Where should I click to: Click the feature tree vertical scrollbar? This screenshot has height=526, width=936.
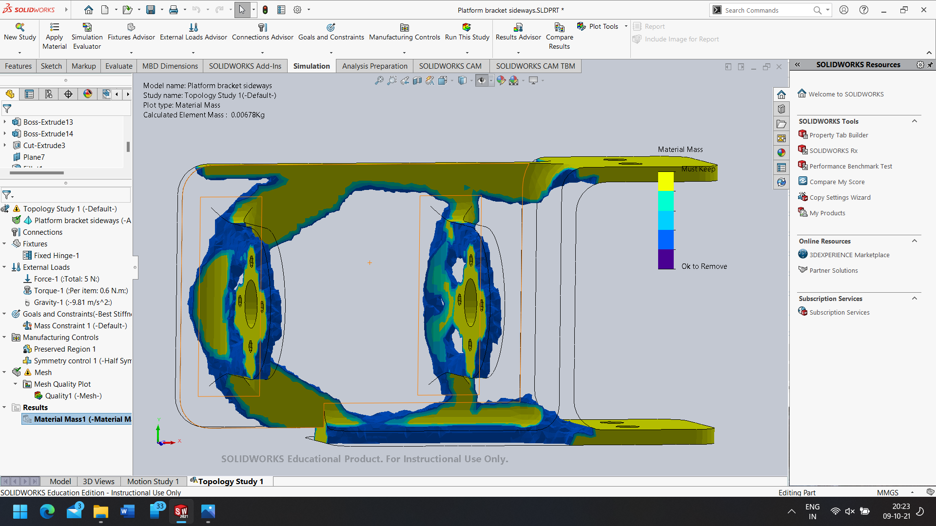tap(128, 146)
